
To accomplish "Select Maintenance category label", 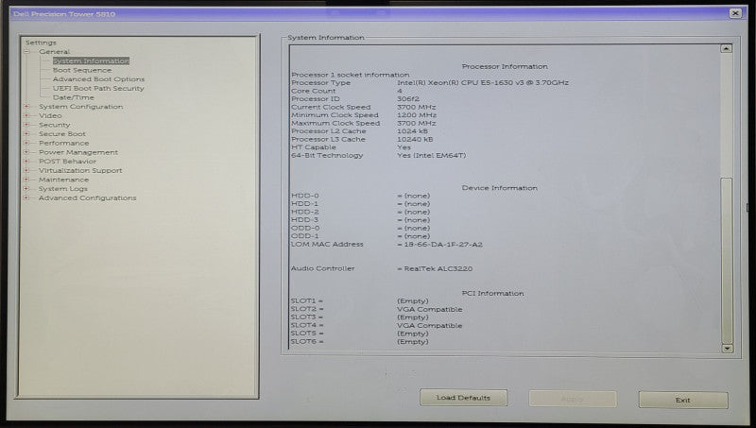I will coord(63,180).
